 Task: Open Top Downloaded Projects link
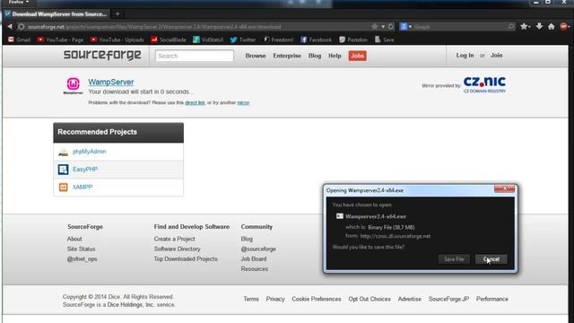point(186,259)
